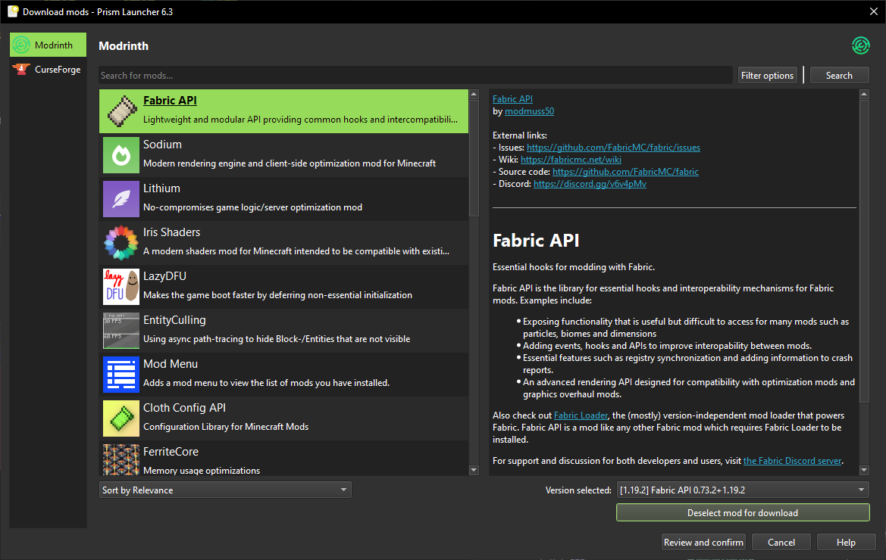Open Filter options
The width and height of the screenshot is (886, 560).
[767, 75]
